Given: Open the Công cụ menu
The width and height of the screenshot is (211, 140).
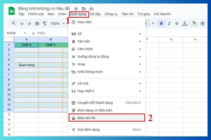Looking at the screenshot, I should pyautogui.click(x=111, y=14).
